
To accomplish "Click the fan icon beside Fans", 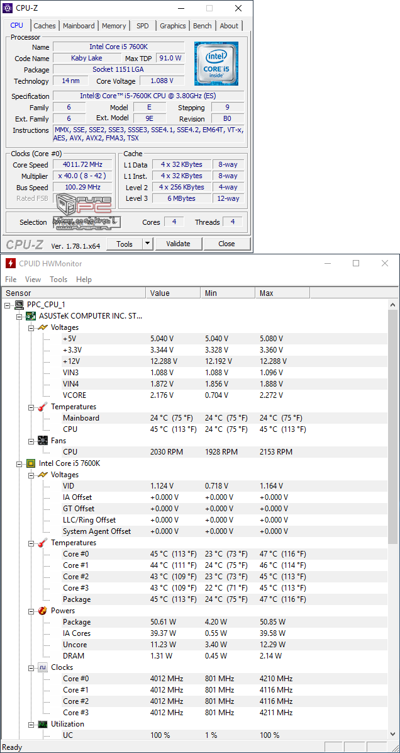I will coord(43,441).
